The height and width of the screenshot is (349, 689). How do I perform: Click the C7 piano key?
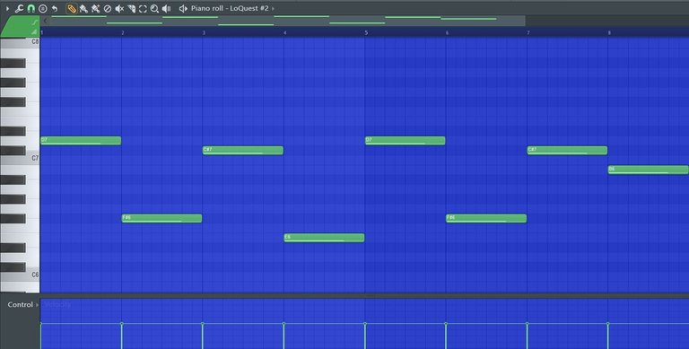pos(20,158)
